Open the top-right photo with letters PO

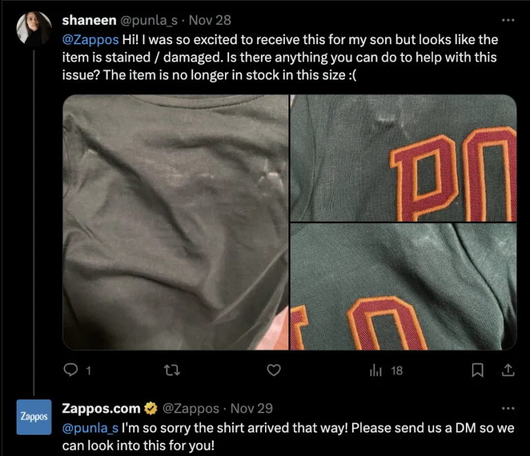pos(403,158)
